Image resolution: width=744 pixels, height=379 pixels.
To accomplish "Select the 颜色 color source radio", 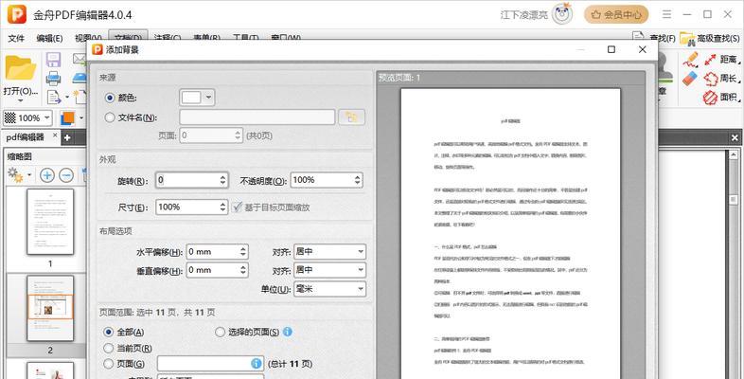I will [x=110, y=98].
